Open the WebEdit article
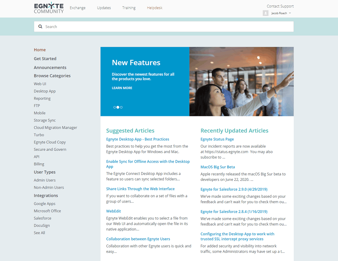Viewport: 338px width, 261px height. [113, 211]
